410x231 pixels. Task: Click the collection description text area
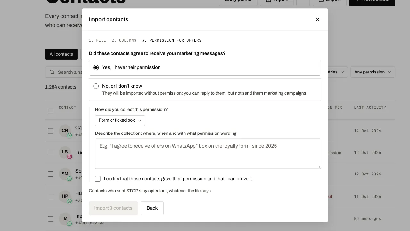point(208,154)
